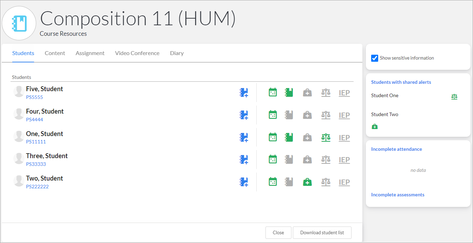Click Students with shared alerts heading
Image resolution: width=473 pixels, height=243 pixels.
(401, 82)
